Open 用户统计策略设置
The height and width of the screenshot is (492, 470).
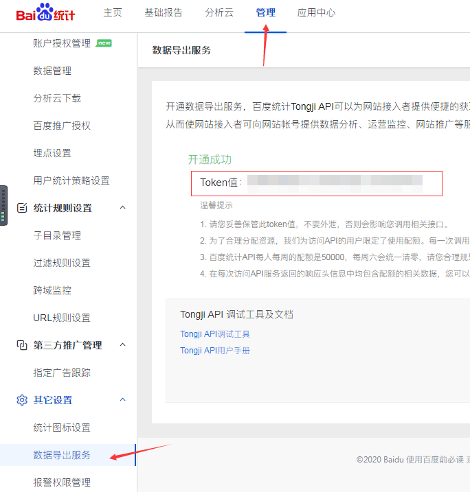tap(71, 180)
